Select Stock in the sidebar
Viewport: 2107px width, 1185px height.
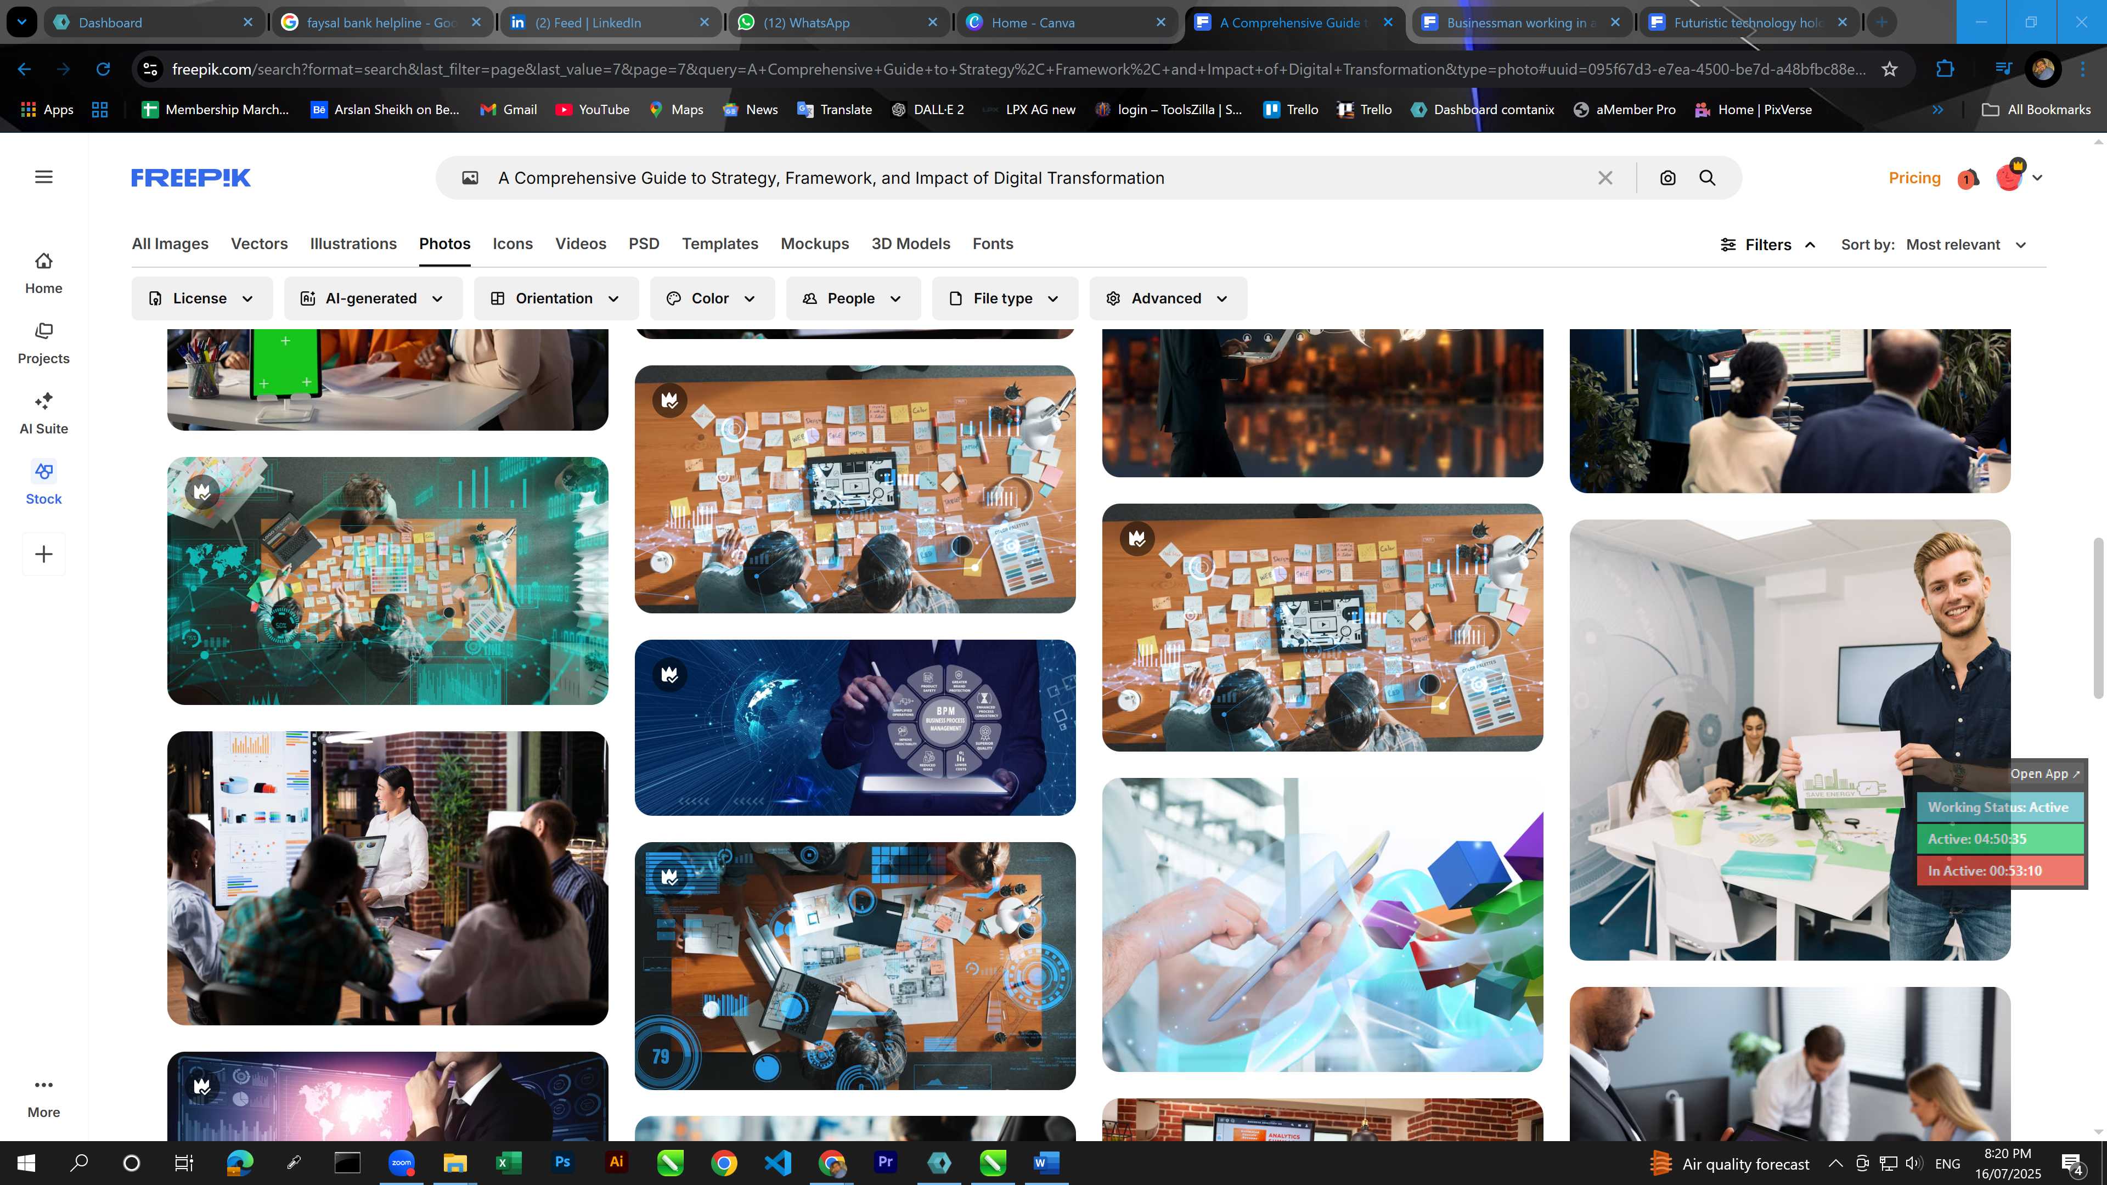tap(43, 484)
